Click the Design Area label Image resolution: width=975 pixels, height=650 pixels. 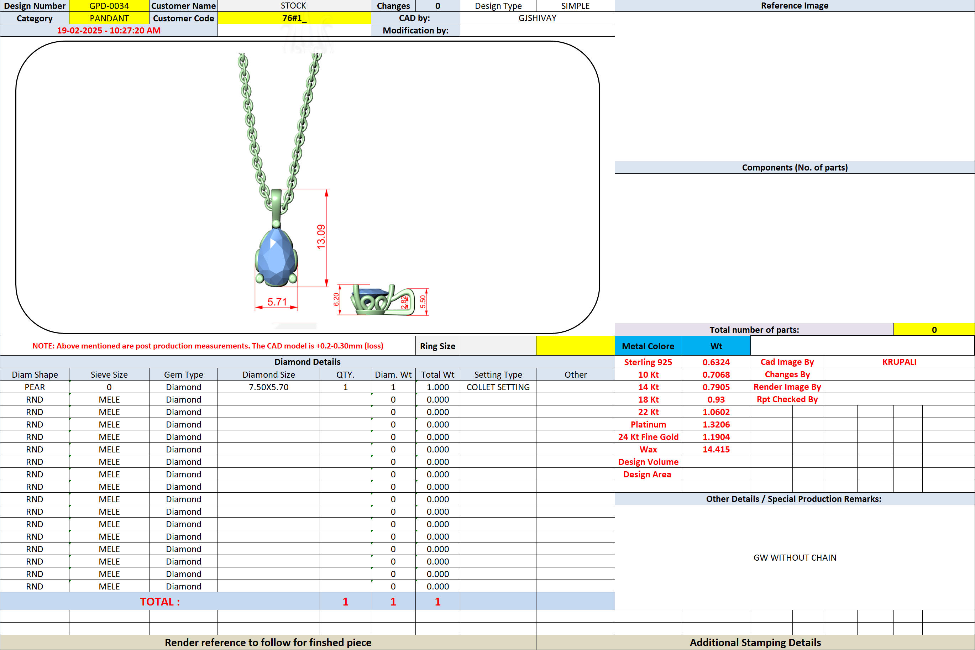click(648, 474)
